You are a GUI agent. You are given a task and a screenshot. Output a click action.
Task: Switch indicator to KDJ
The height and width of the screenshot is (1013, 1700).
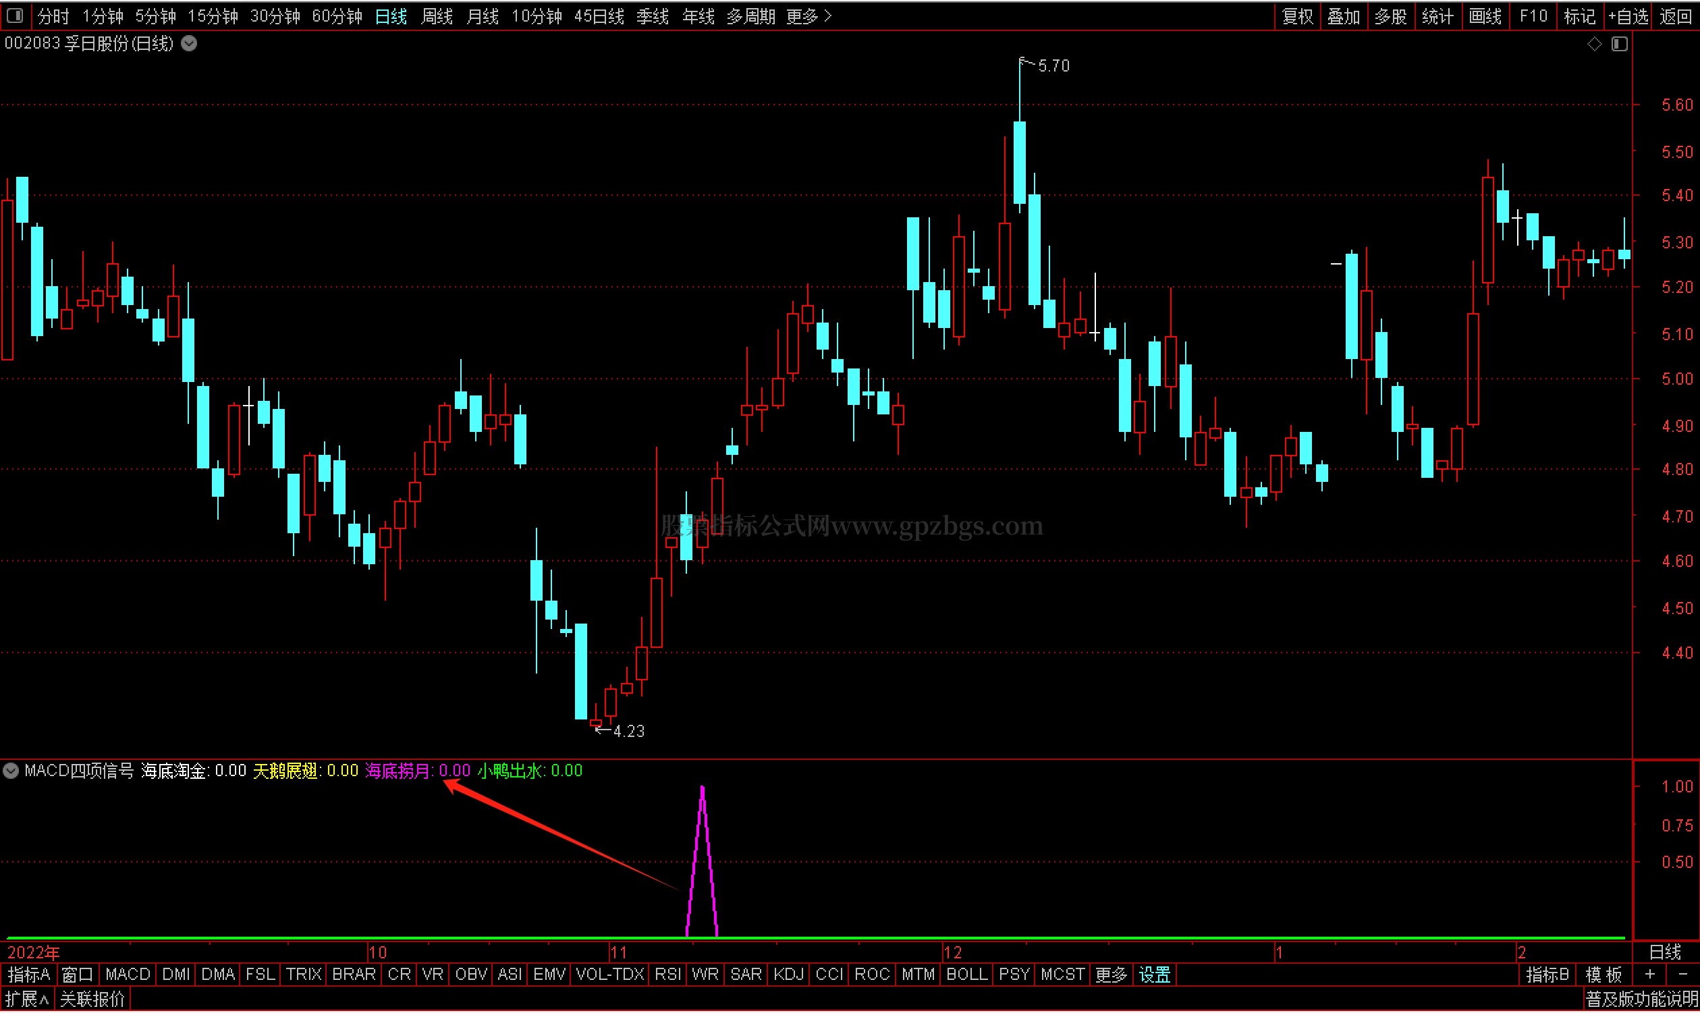[x=788, y=976]
